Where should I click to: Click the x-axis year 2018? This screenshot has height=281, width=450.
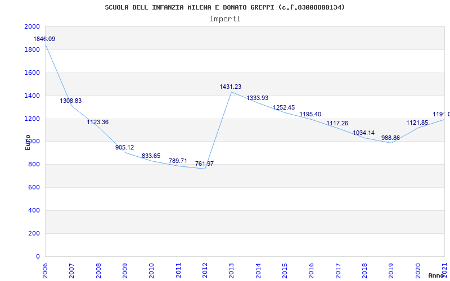[364, 271]
